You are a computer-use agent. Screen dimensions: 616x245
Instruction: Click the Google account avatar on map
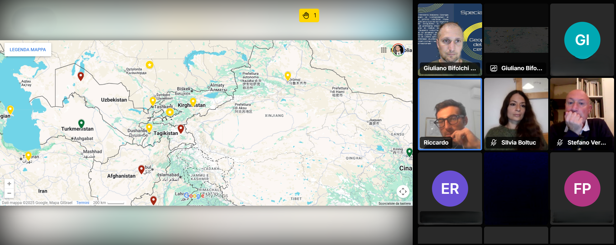[x=398, y=50]
